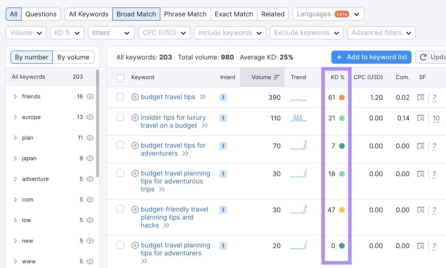Switch to the Questions tab
The image size is (446, 268).
pos(41,14)
